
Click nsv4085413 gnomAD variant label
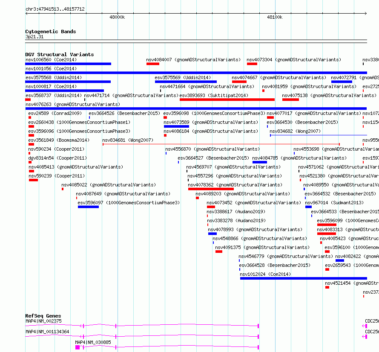tap(76, 167)
